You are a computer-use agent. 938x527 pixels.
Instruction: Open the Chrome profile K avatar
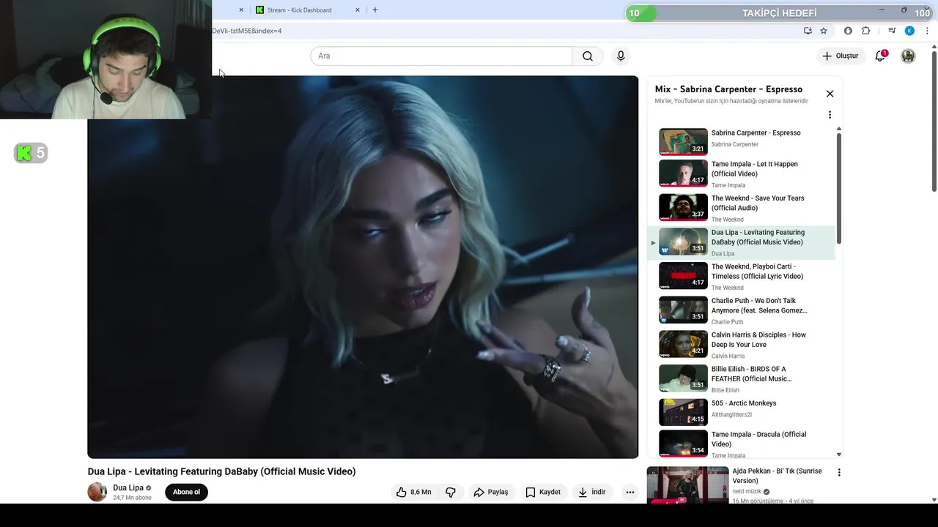[909, 31]
